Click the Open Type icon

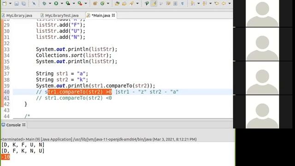tap(117, 3)
